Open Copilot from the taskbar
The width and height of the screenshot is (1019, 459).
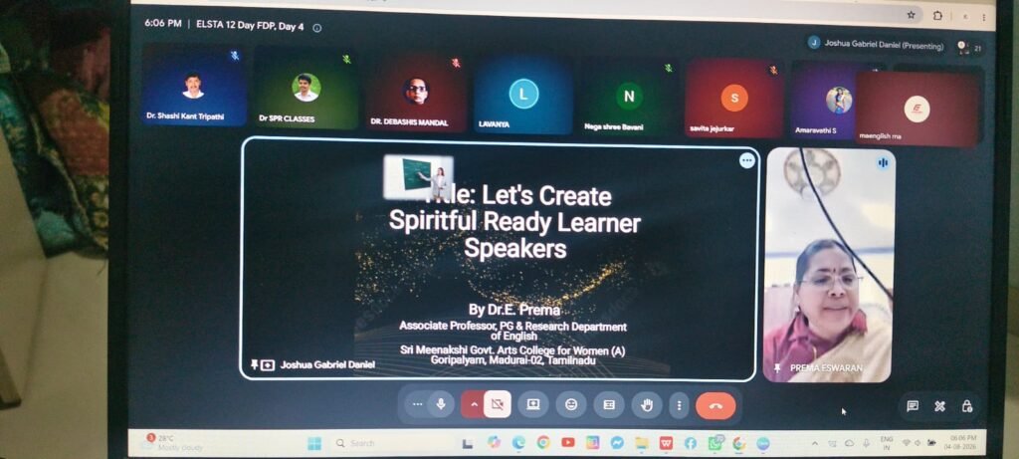495,443
